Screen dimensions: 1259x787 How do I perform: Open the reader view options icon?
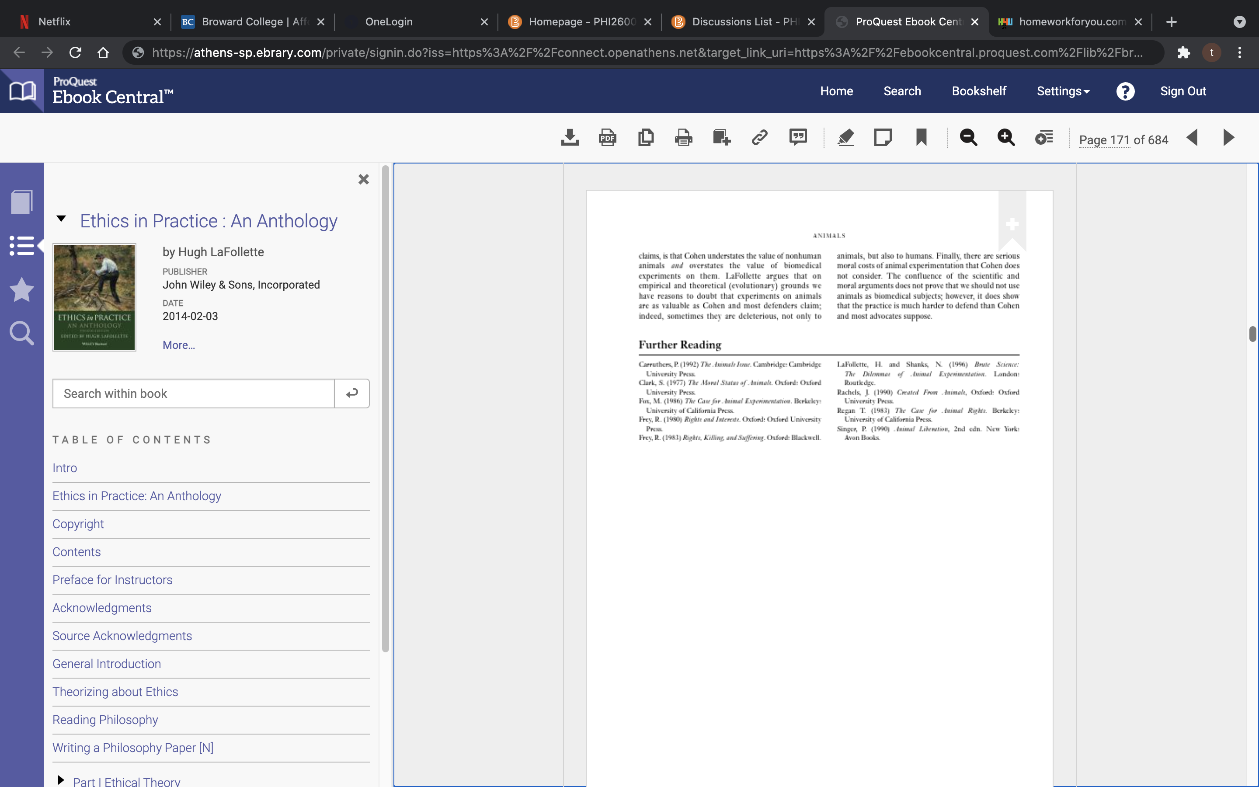click(x=1044, y=138)
